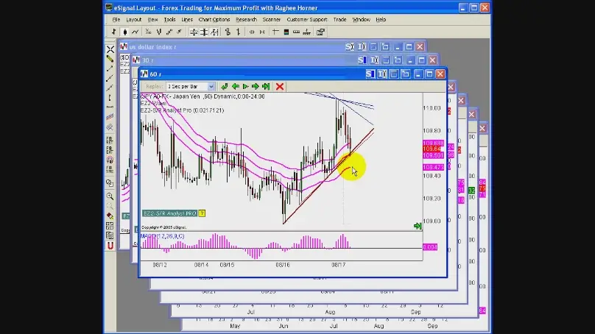The image size is (595, 334).
Task: Maximize the 60 r chart window
Action: coord(429,74)
